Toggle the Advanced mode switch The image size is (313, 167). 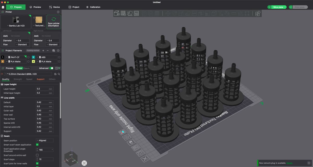pyautogui.click(x=51, y=68)
